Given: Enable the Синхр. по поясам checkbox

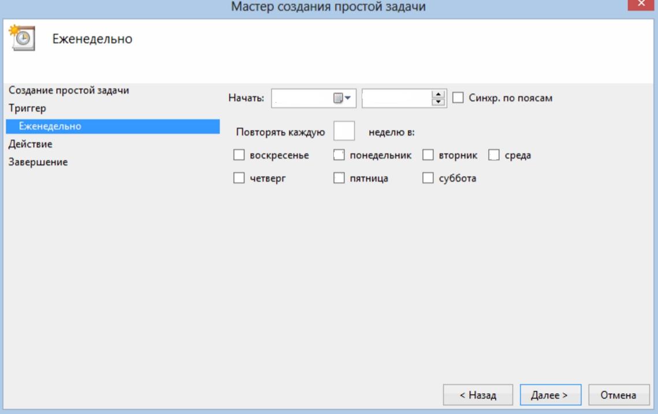Looking at the screenshot, I should click(458, 97).
